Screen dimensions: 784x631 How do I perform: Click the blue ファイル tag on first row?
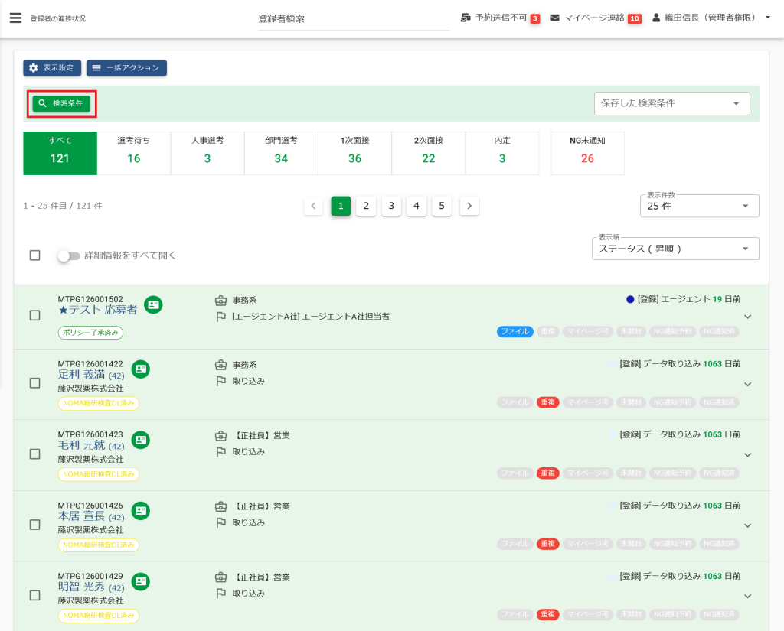click(x=514, y=331)
